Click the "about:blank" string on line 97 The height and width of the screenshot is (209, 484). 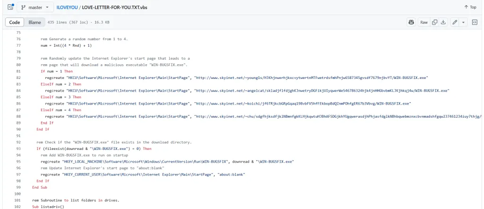(231, 174)
